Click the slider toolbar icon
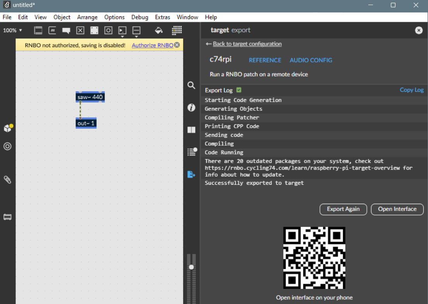This screenshot has height=304, width=428. pyautogui.click(x=136, y=30)
